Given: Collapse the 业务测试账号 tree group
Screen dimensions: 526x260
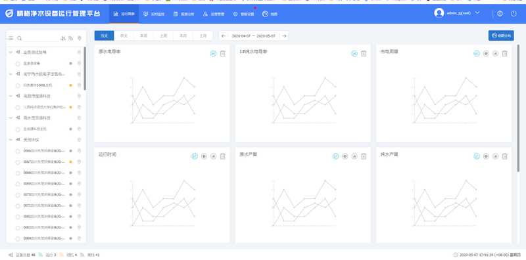Looking at the screenshot, I should [x=11, y=53].
